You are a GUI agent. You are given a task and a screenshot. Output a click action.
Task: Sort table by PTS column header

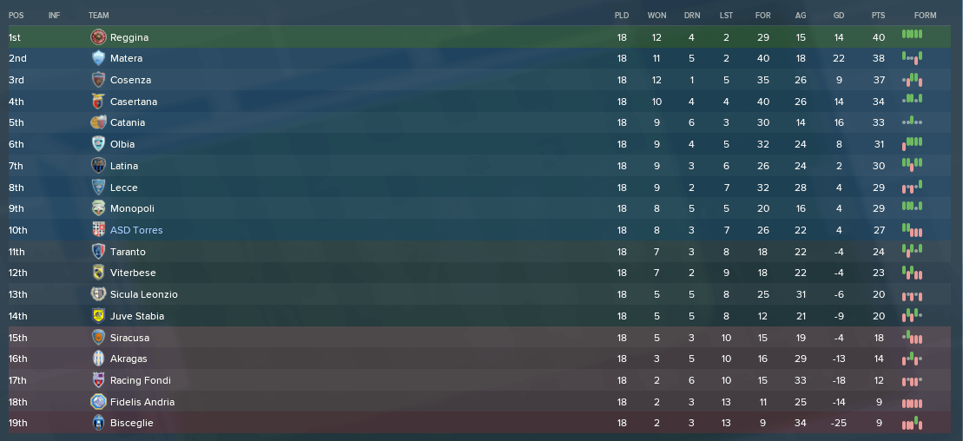click(x=878, y=16)
